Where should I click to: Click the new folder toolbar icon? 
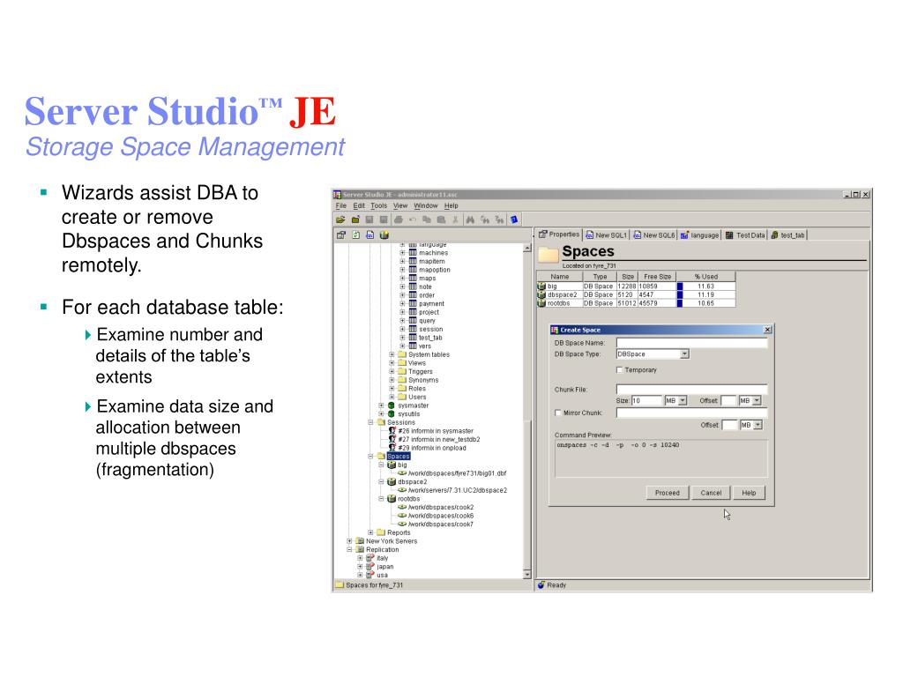tap(355, 219)
